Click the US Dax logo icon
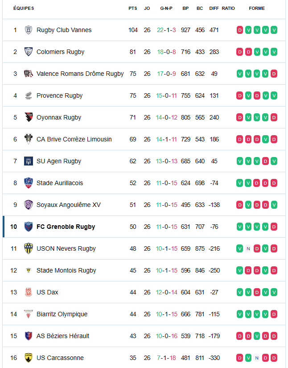288x368 pixels. click(29, 292)
